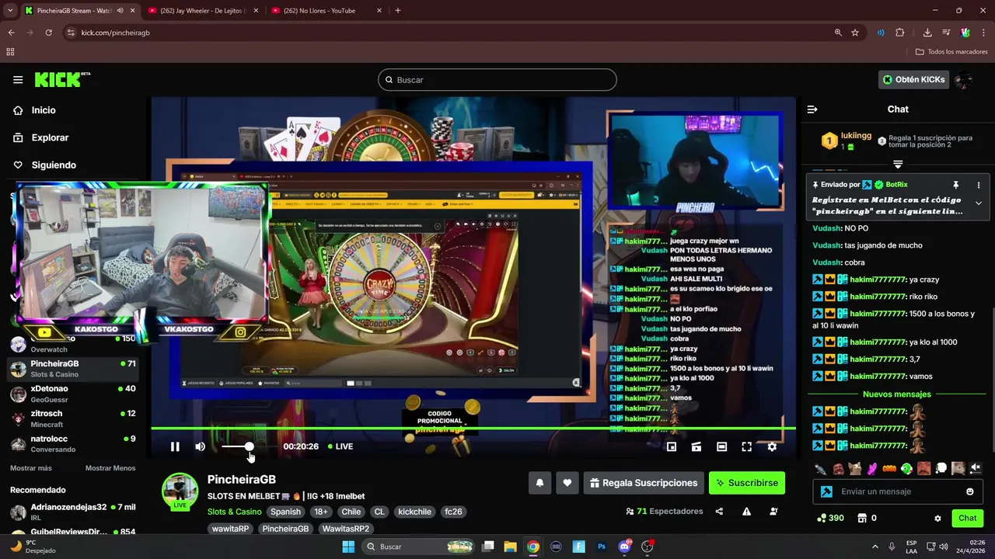Bookmark this page with the star icon
Screen dimensions: 995x559
click(x=855, y=33)
